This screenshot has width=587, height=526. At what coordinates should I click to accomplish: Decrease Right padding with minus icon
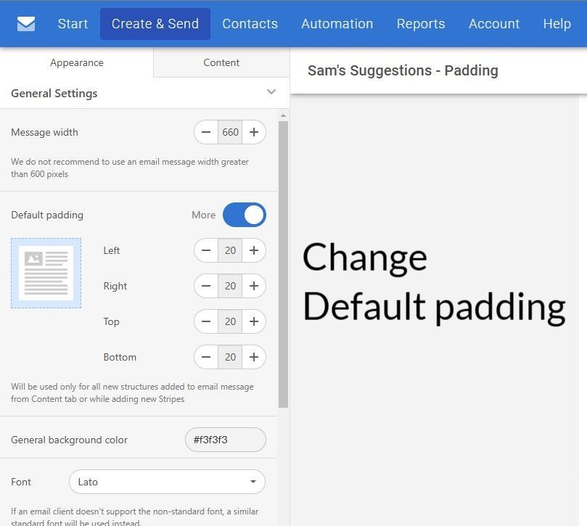tap(206, 286)
